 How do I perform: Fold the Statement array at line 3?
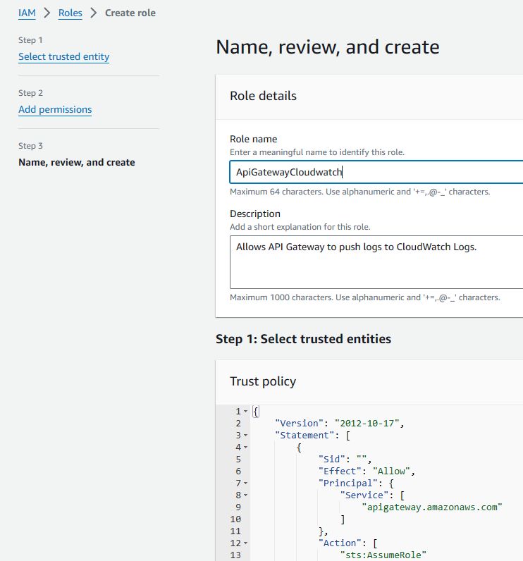click(x=245, y=435)
